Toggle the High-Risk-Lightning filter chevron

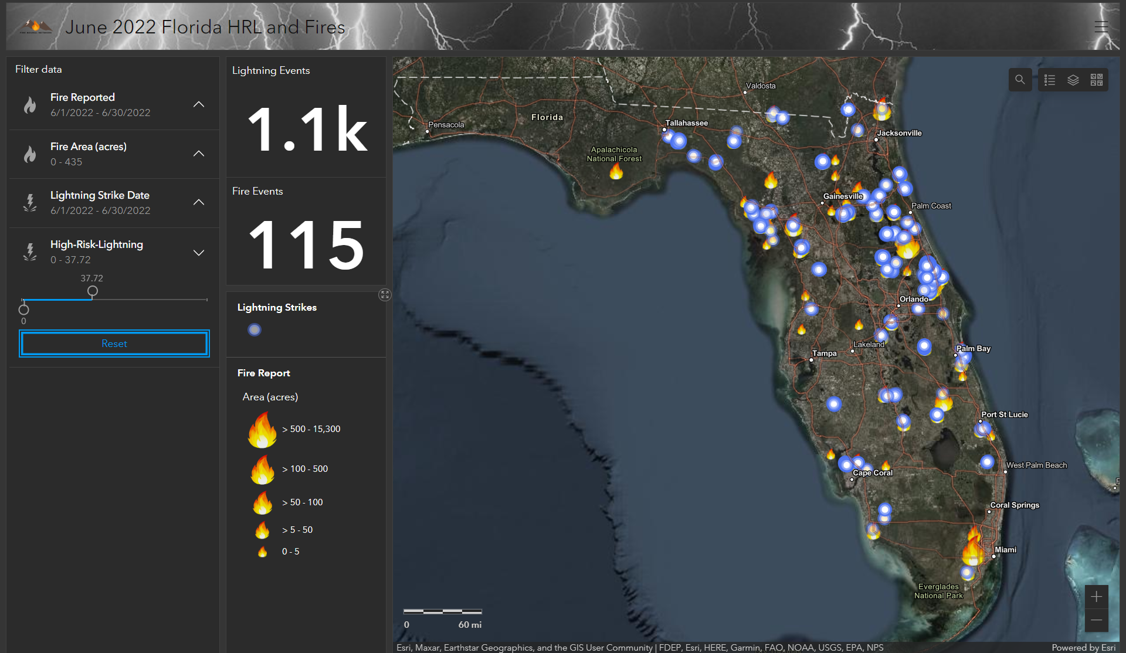point(199,253)
